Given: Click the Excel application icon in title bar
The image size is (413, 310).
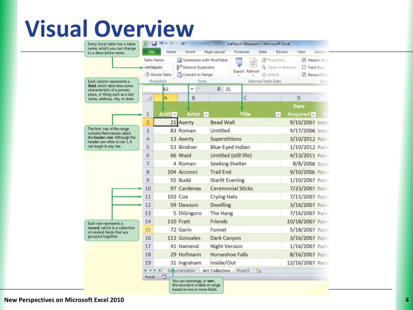Looking at the screenshot, I should click(145, 44).
